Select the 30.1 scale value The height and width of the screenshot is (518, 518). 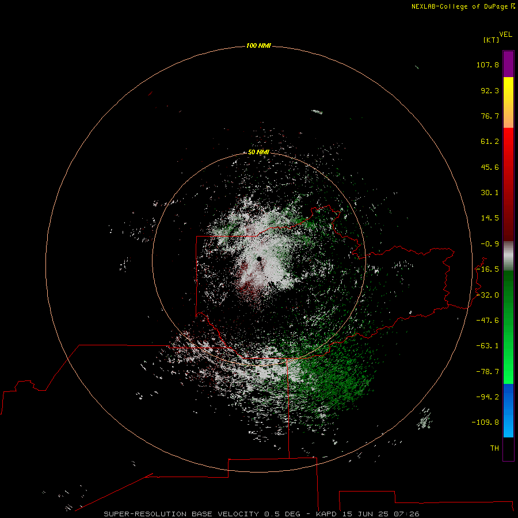(x=490, y=193)
